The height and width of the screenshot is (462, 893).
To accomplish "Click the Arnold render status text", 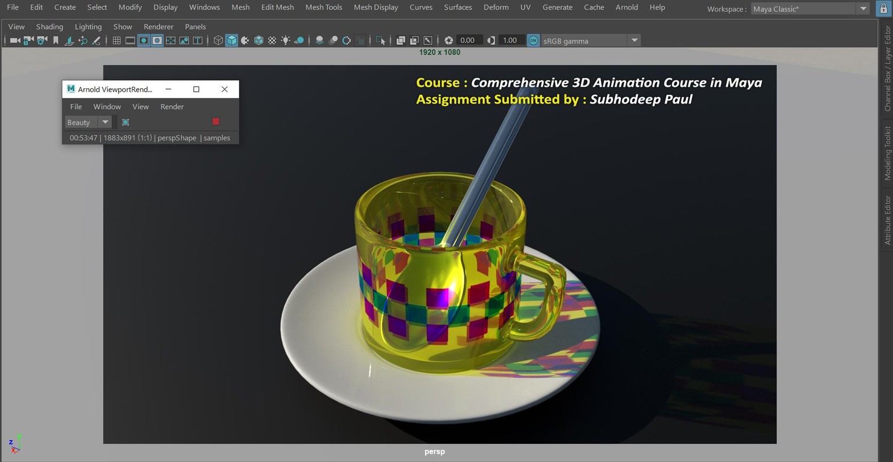I will (x=150, y=138).
